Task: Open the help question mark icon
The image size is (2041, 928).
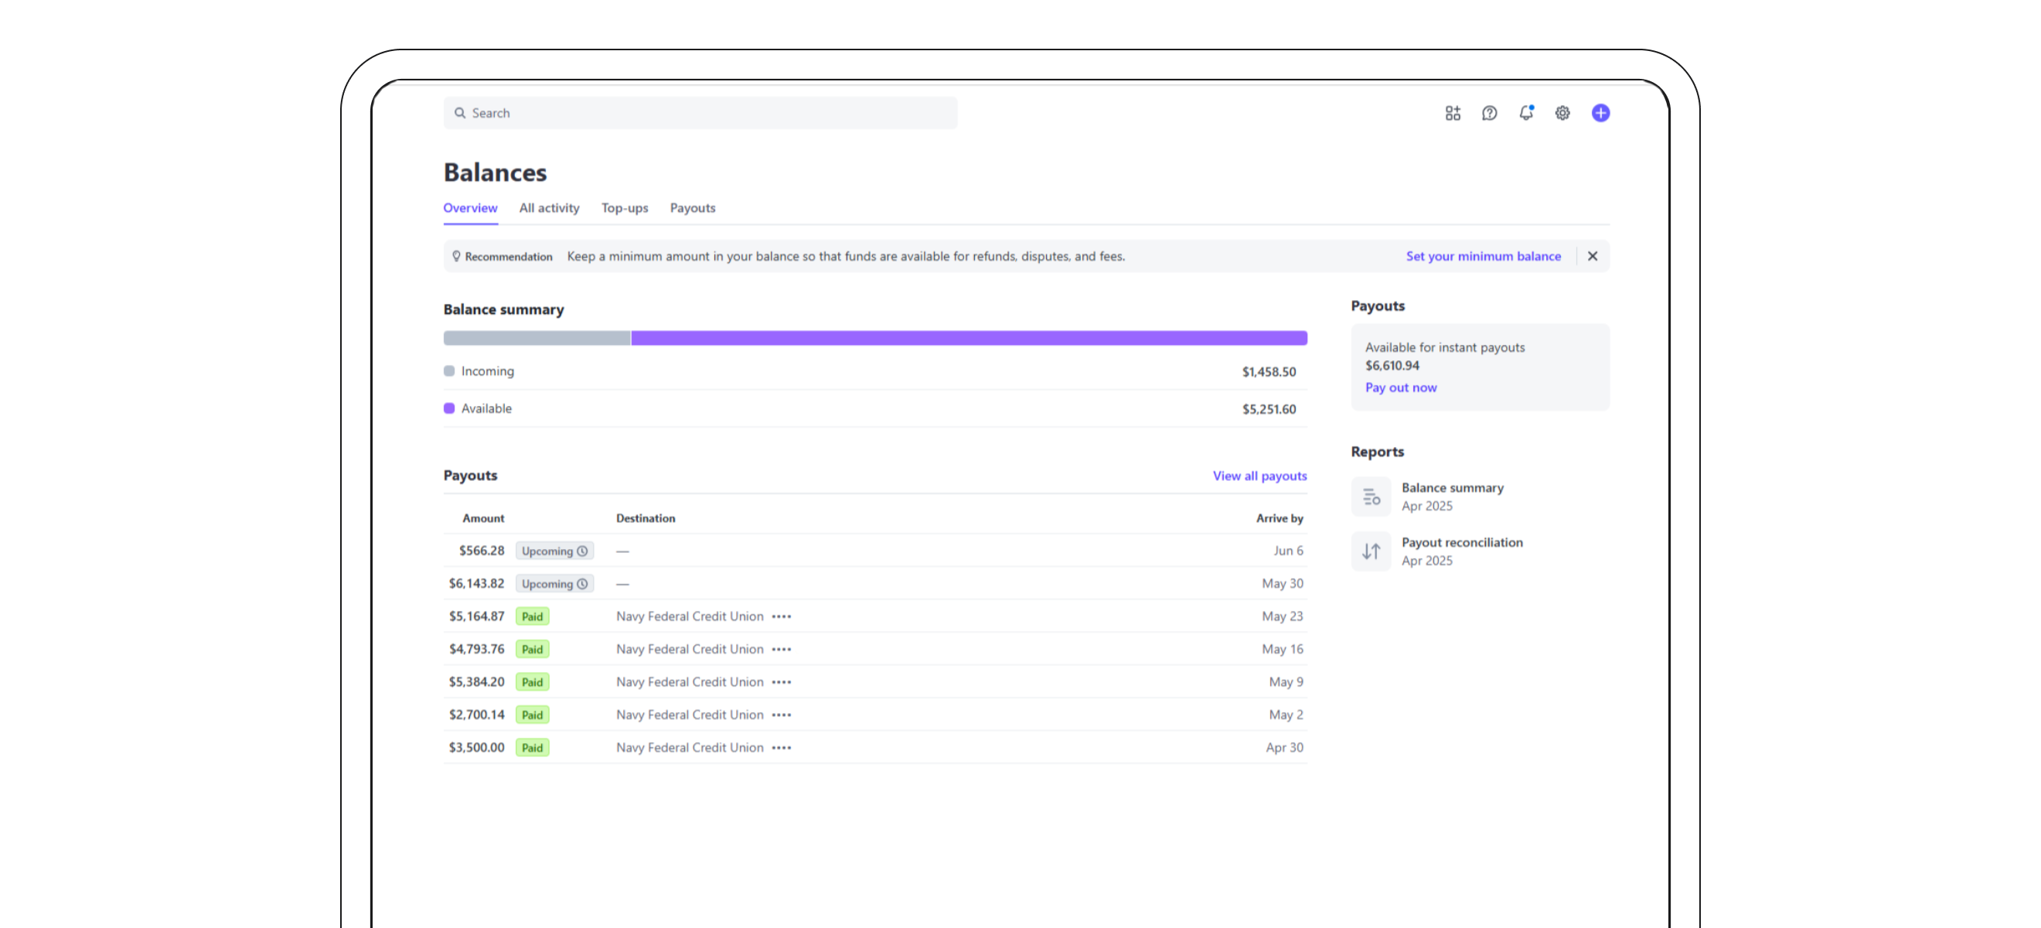Action: (1490, 114)
